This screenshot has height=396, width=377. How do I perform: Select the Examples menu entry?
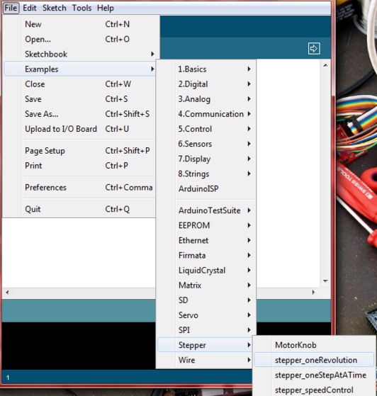point(80,69)
